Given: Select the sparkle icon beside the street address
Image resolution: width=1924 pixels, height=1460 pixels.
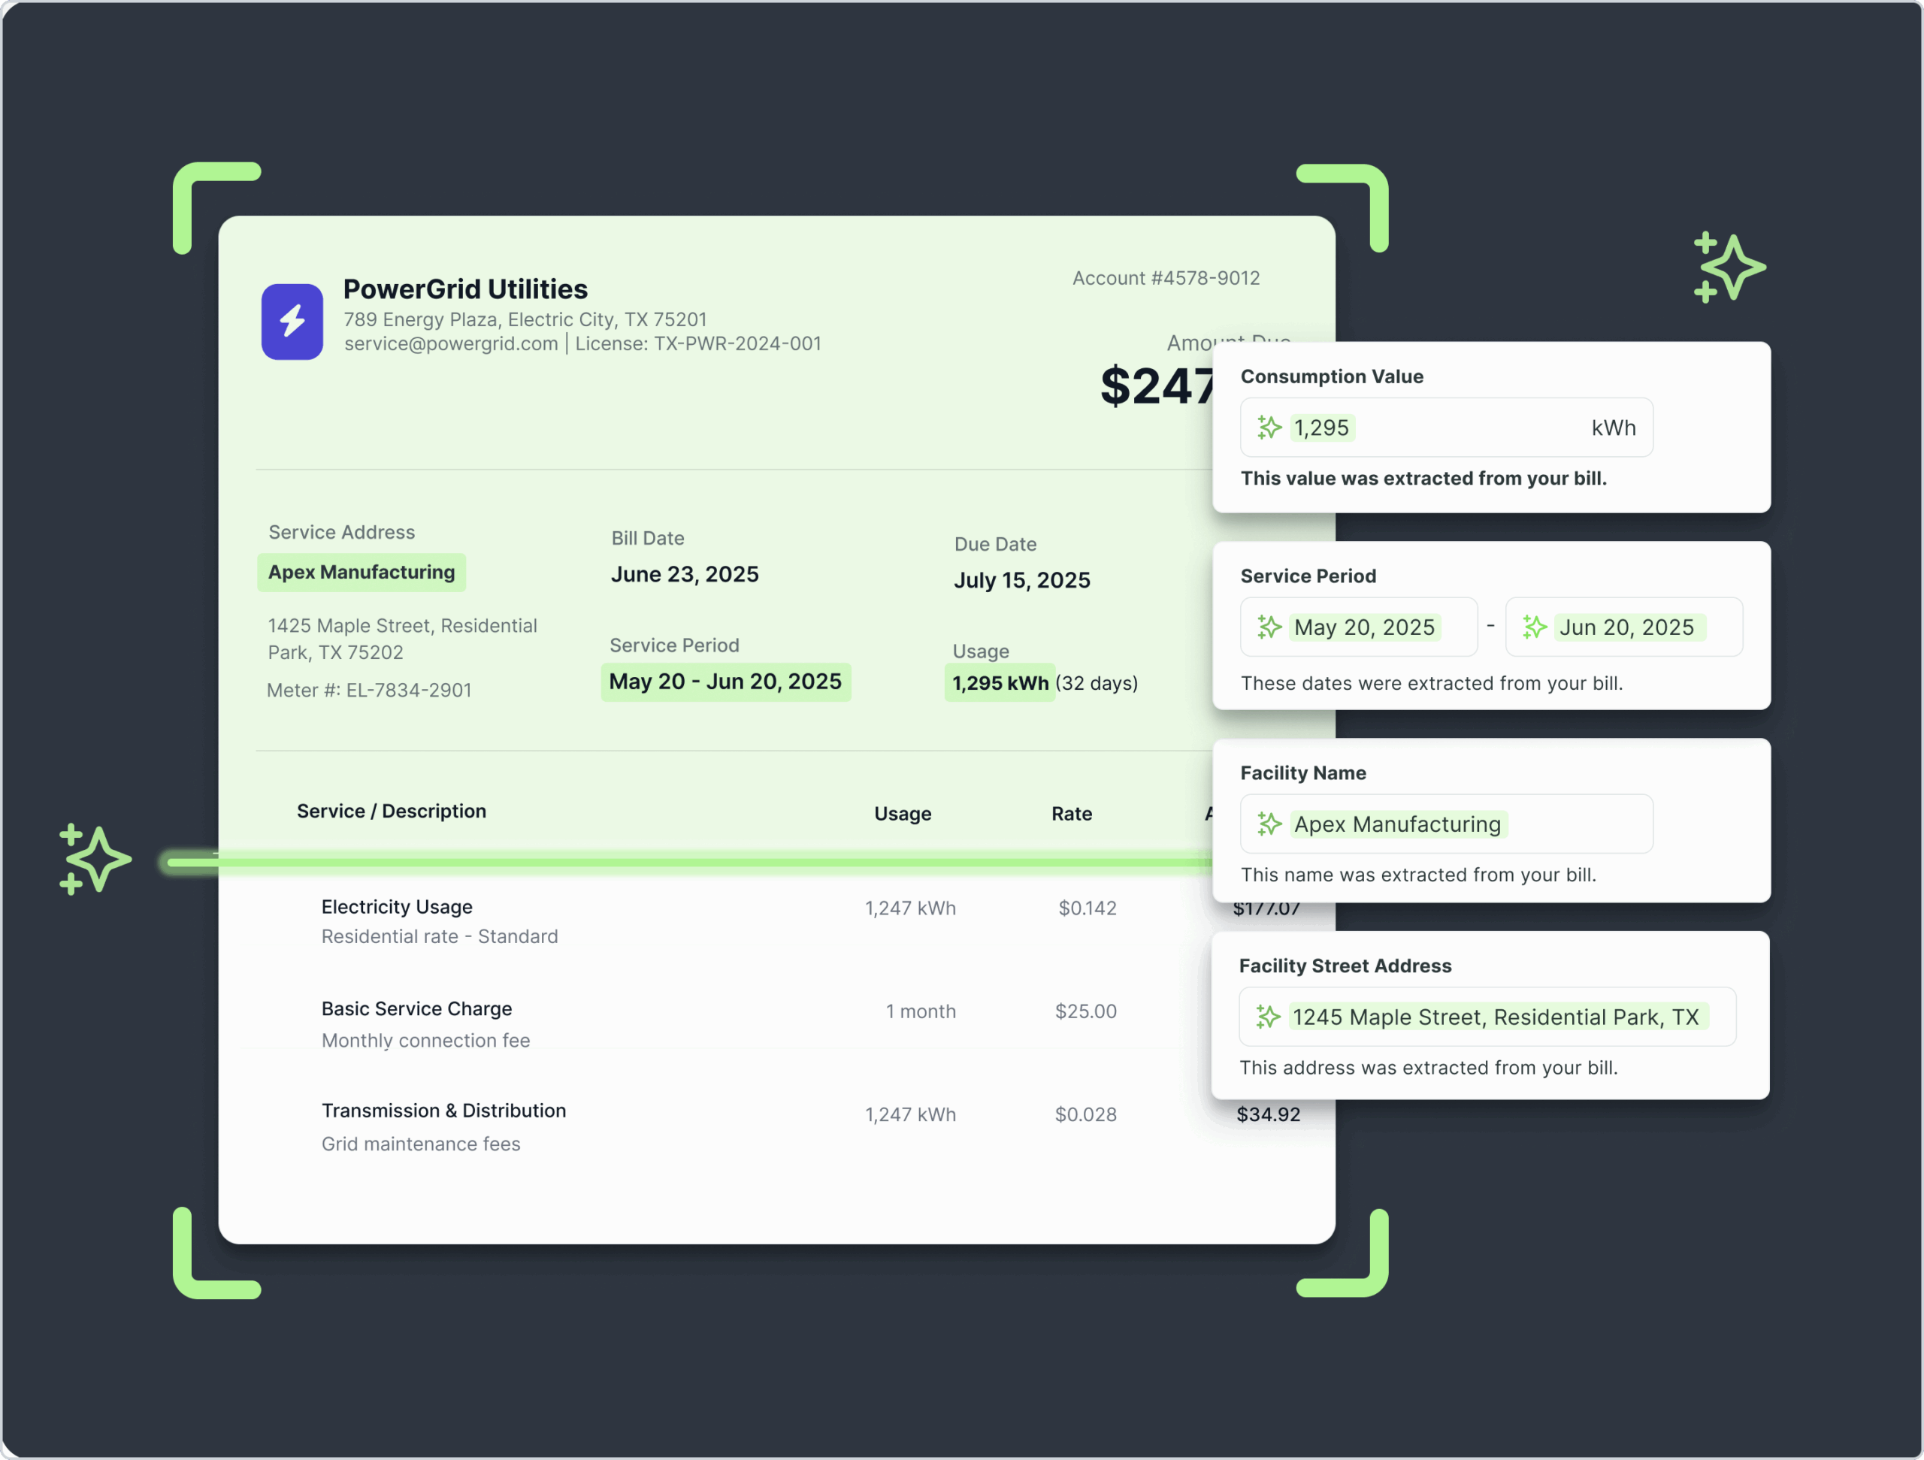Looking at the screenshot, I should (x=1269, y=1017).
